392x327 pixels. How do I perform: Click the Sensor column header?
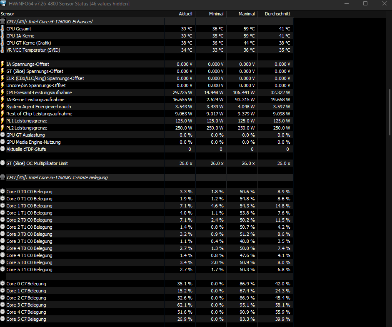coord(82,14)
